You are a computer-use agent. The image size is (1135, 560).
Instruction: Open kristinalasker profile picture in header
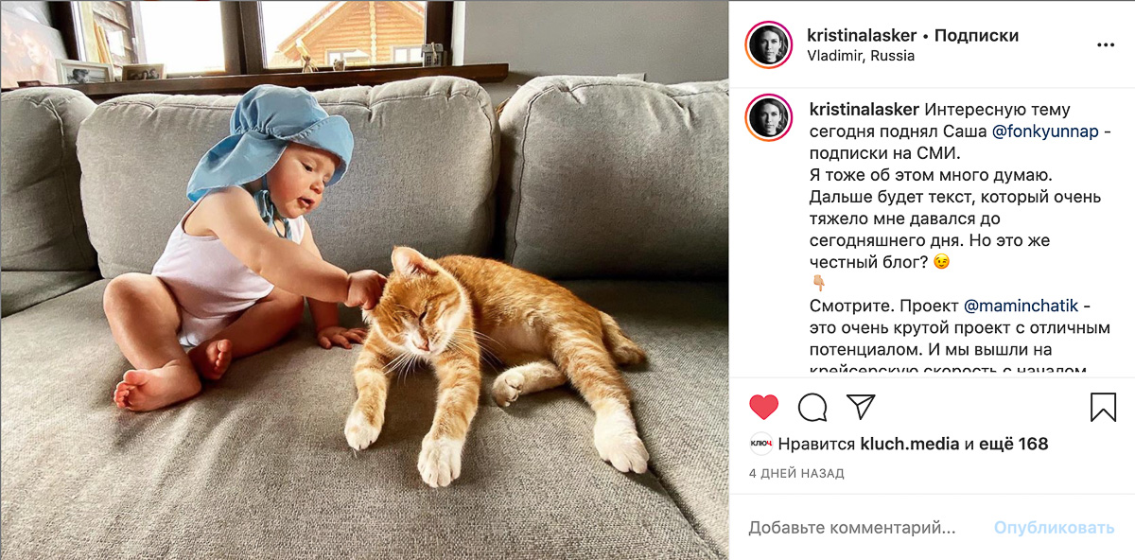tap(769, 44)
